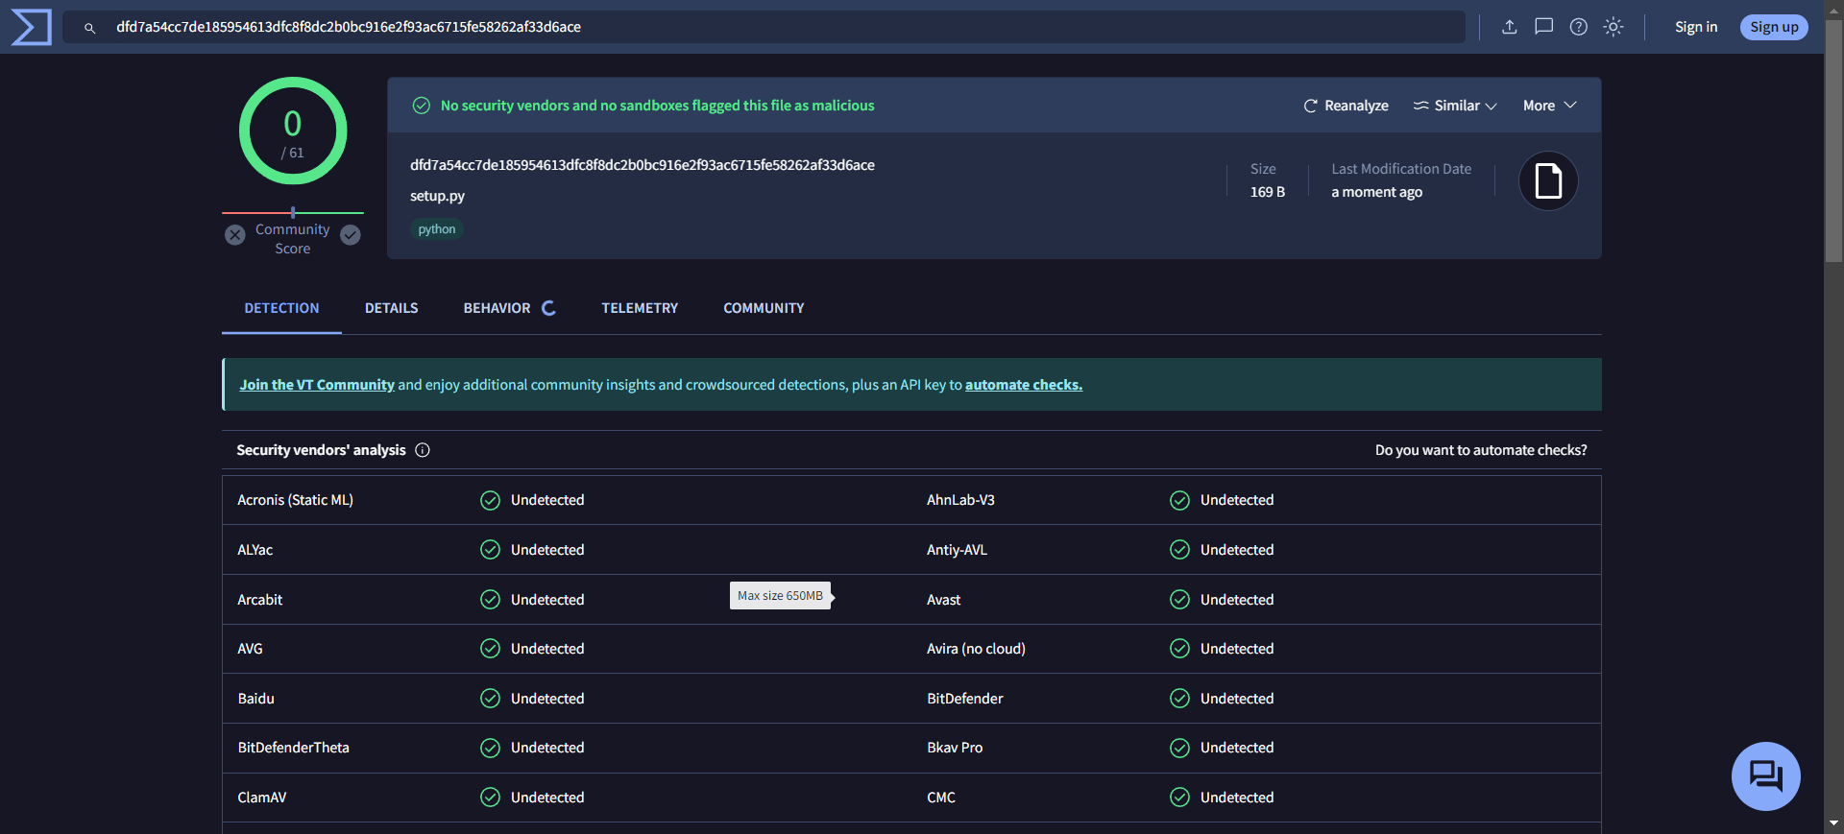Open the chat bubble floating button

click(x=1765, y=775)
